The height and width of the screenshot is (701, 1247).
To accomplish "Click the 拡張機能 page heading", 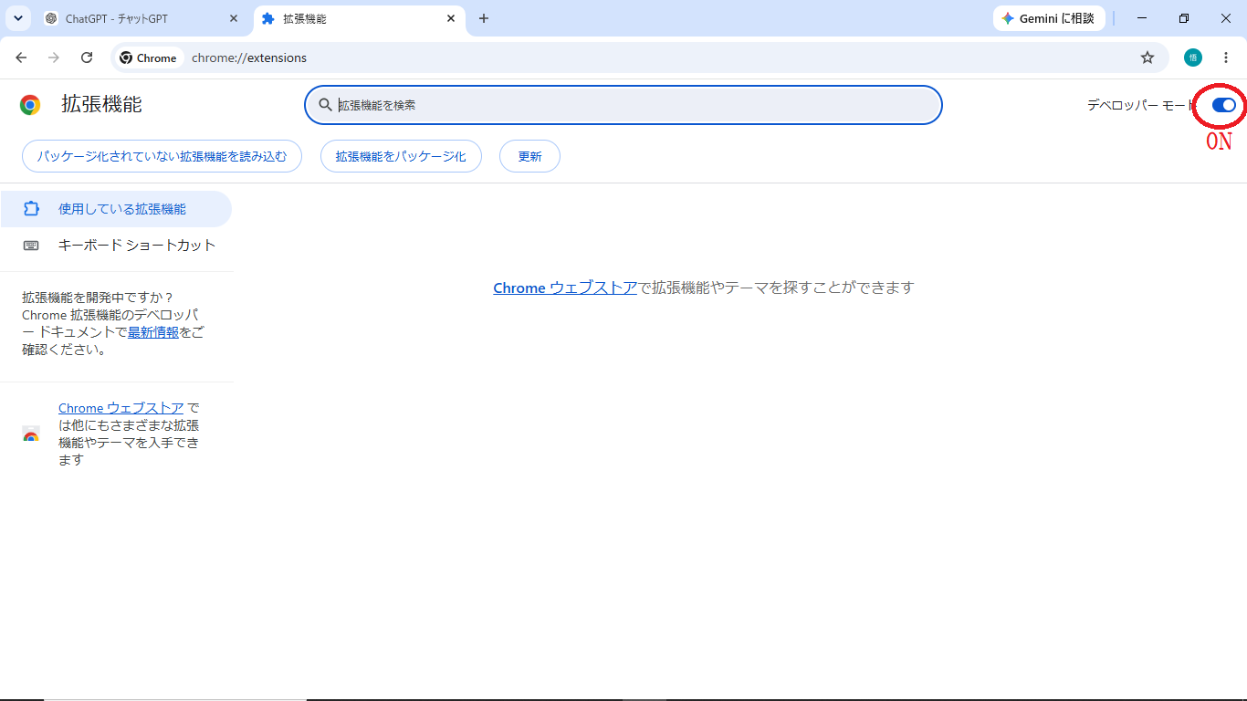I will pyautogui.click(x=101, y=104).
